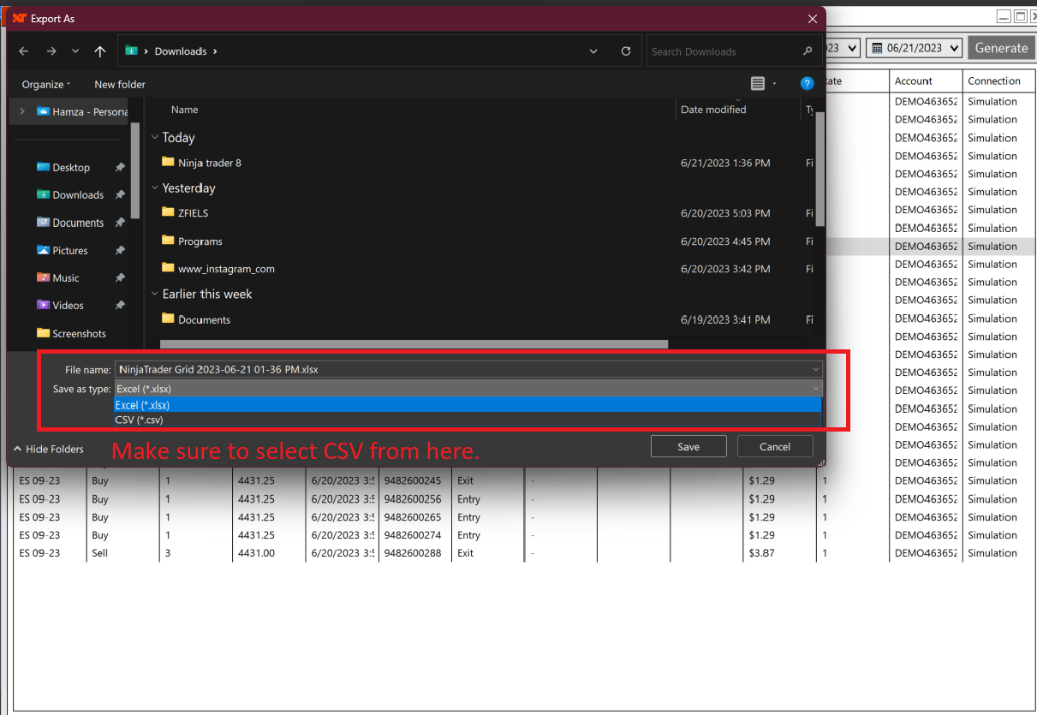Viewport: 1037px width, 715px height.
Task: Open the Organize menu
Action: pos(44,84)
